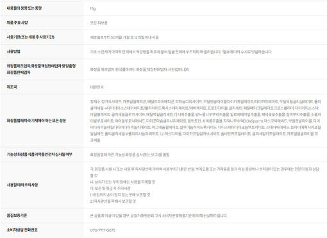This screenshot has height=238, width=327.
Task: Select the ingredient list starting with '정제수'
Action: tap(205, 121)
